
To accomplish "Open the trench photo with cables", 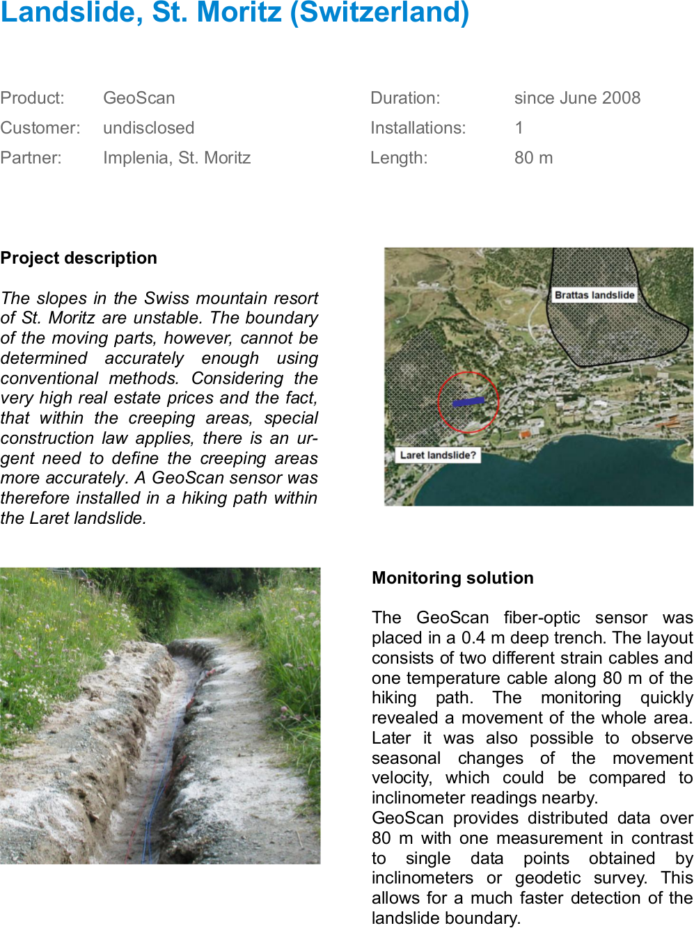I will click(160, 715).
